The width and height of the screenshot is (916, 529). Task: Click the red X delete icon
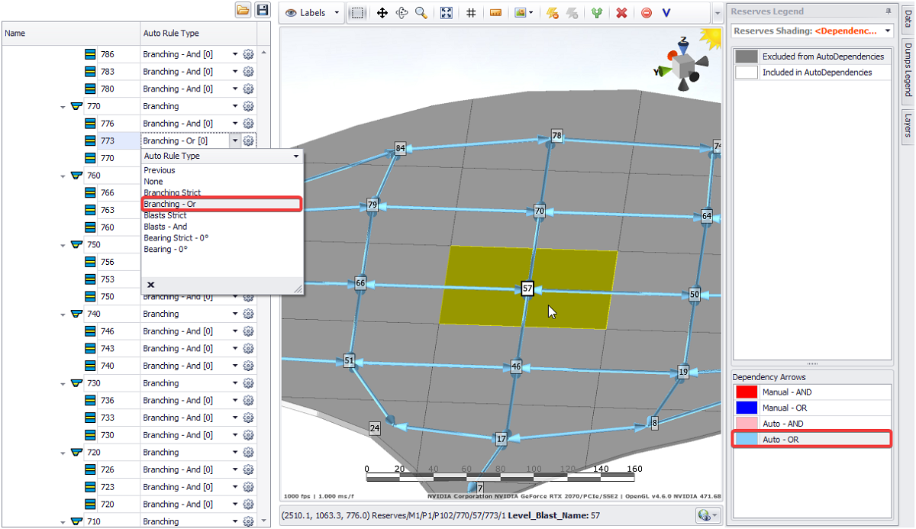pos(621,13)
